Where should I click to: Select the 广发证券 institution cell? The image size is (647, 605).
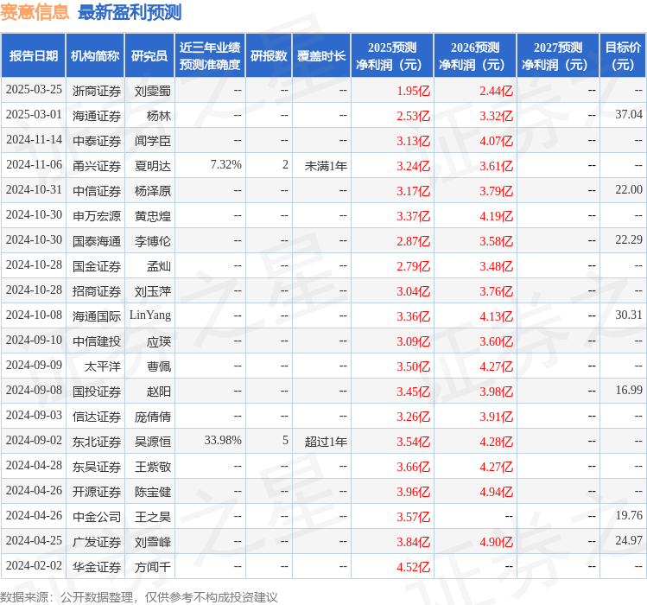click(x=97, y=542)
